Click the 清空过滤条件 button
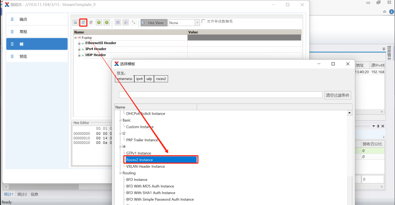Viewport: 395px width, 205px height. click(x=338, y=95)
